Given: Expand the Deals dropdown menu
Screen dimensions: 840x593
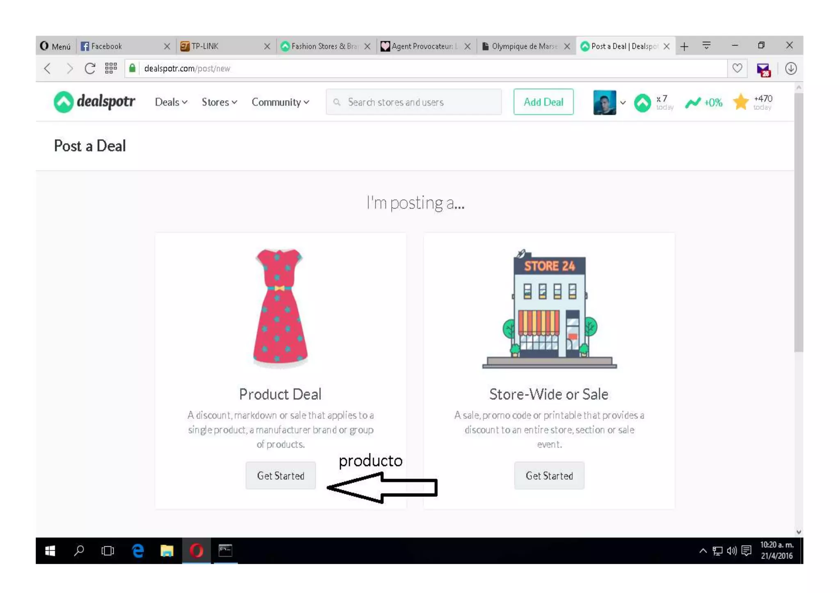Looking at the screenshot, I should [171, 102].
